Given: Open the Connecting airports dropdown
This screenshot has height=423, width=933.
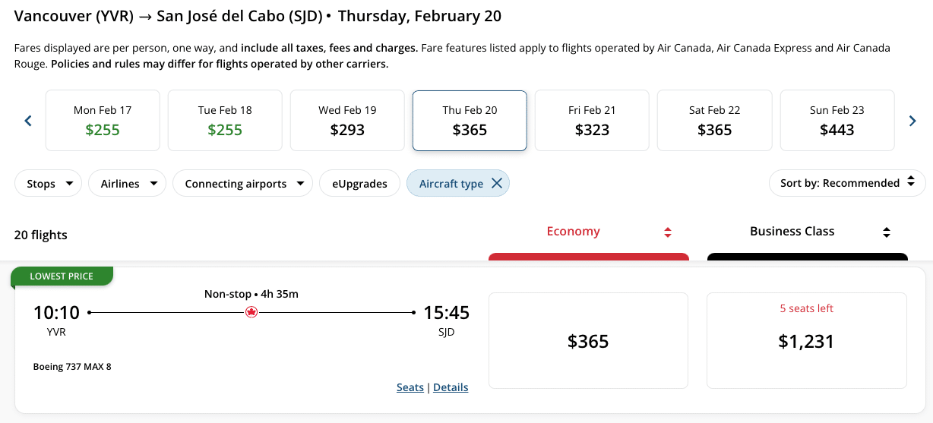Looking at the screenshot, I should click(x=242, y=183).
